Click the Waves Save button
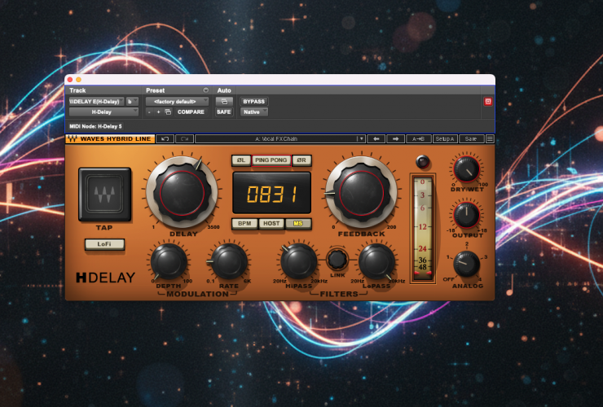 (471, 138)
